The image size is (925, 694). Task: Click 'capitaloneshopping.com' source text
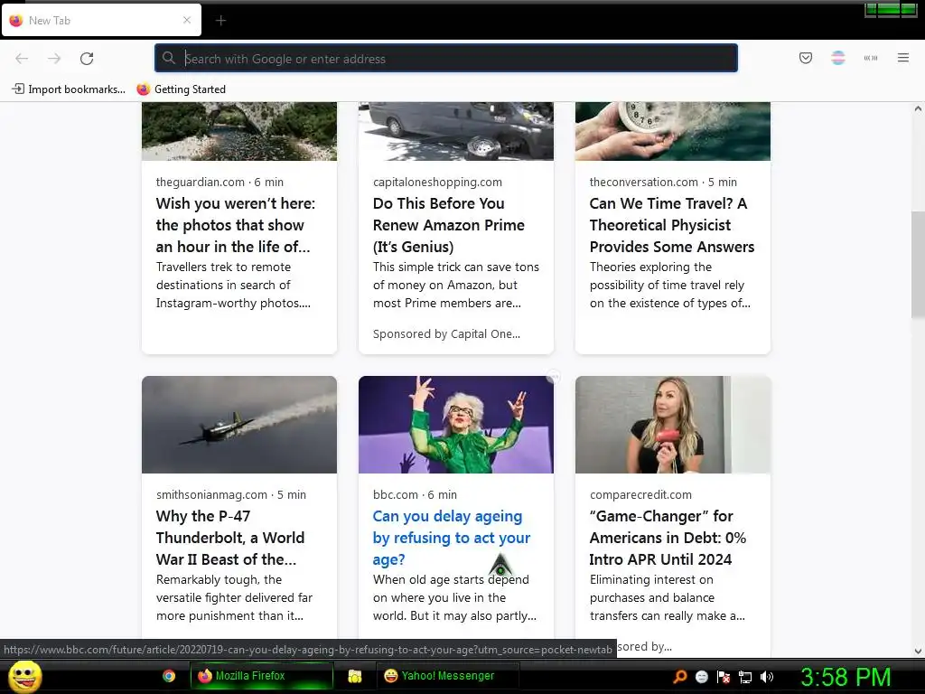pos(438,182)
